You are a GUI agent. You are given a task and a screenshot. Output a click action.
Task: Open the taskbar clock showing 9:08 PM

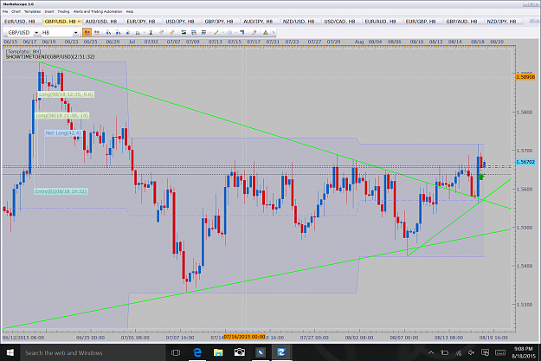[x=523, y=352]
